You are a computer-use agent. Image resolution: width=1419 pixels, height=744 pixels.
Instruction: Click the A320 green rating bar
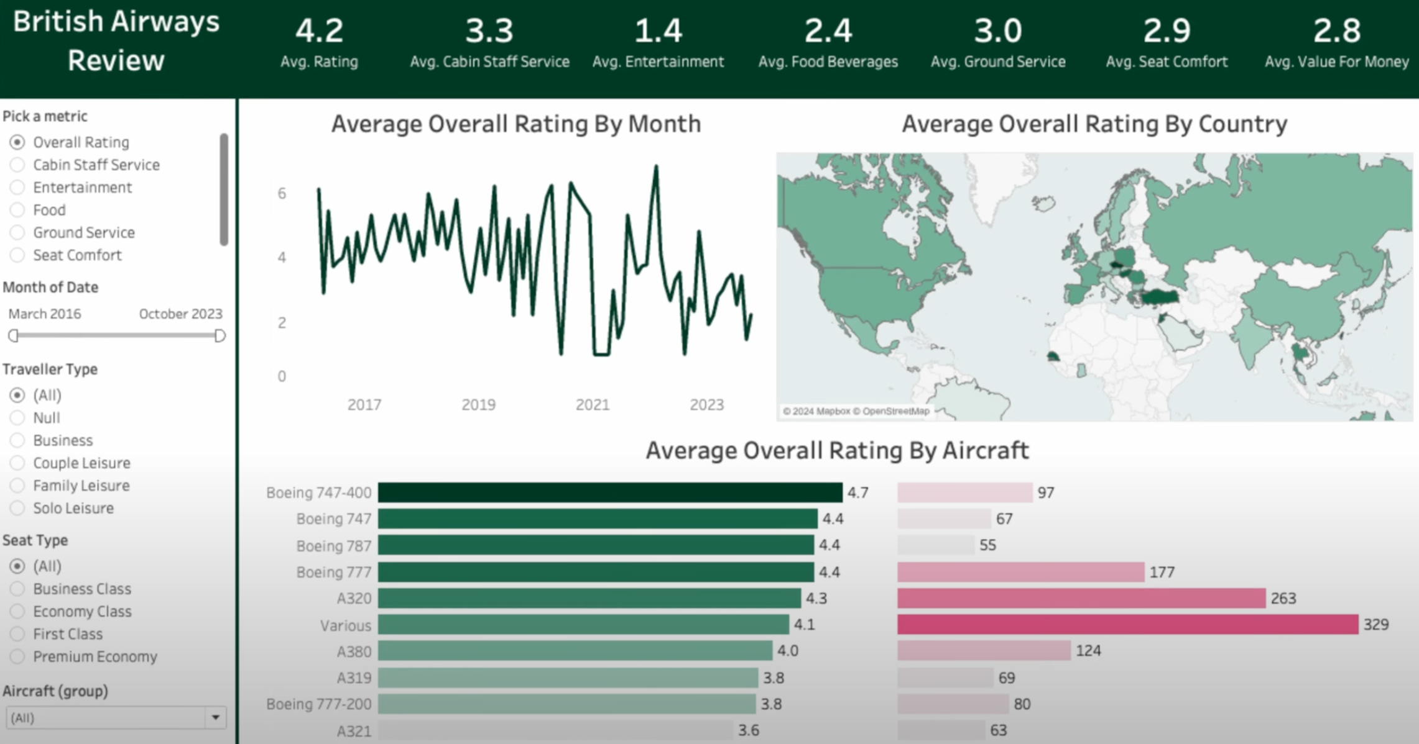pyautogui.click(x=589, y=598)
